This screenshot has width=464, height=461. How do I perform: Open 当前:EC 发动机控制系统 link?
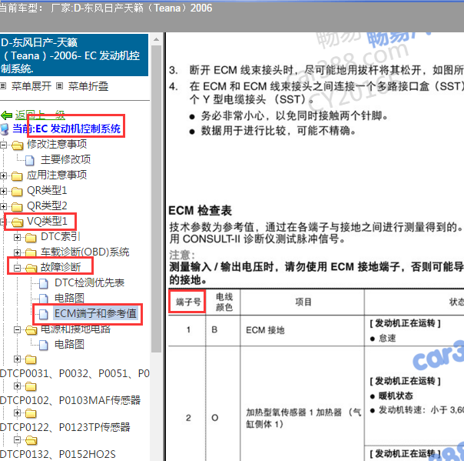pyautogui.click(x=67, y=129)
